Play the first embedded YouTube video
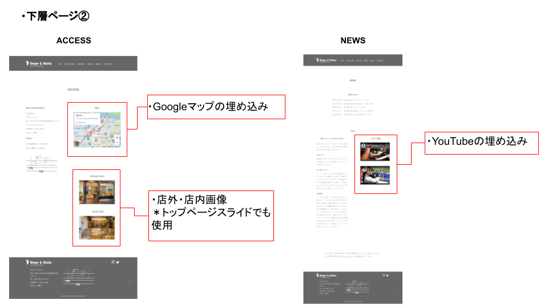 pos(374,151)
